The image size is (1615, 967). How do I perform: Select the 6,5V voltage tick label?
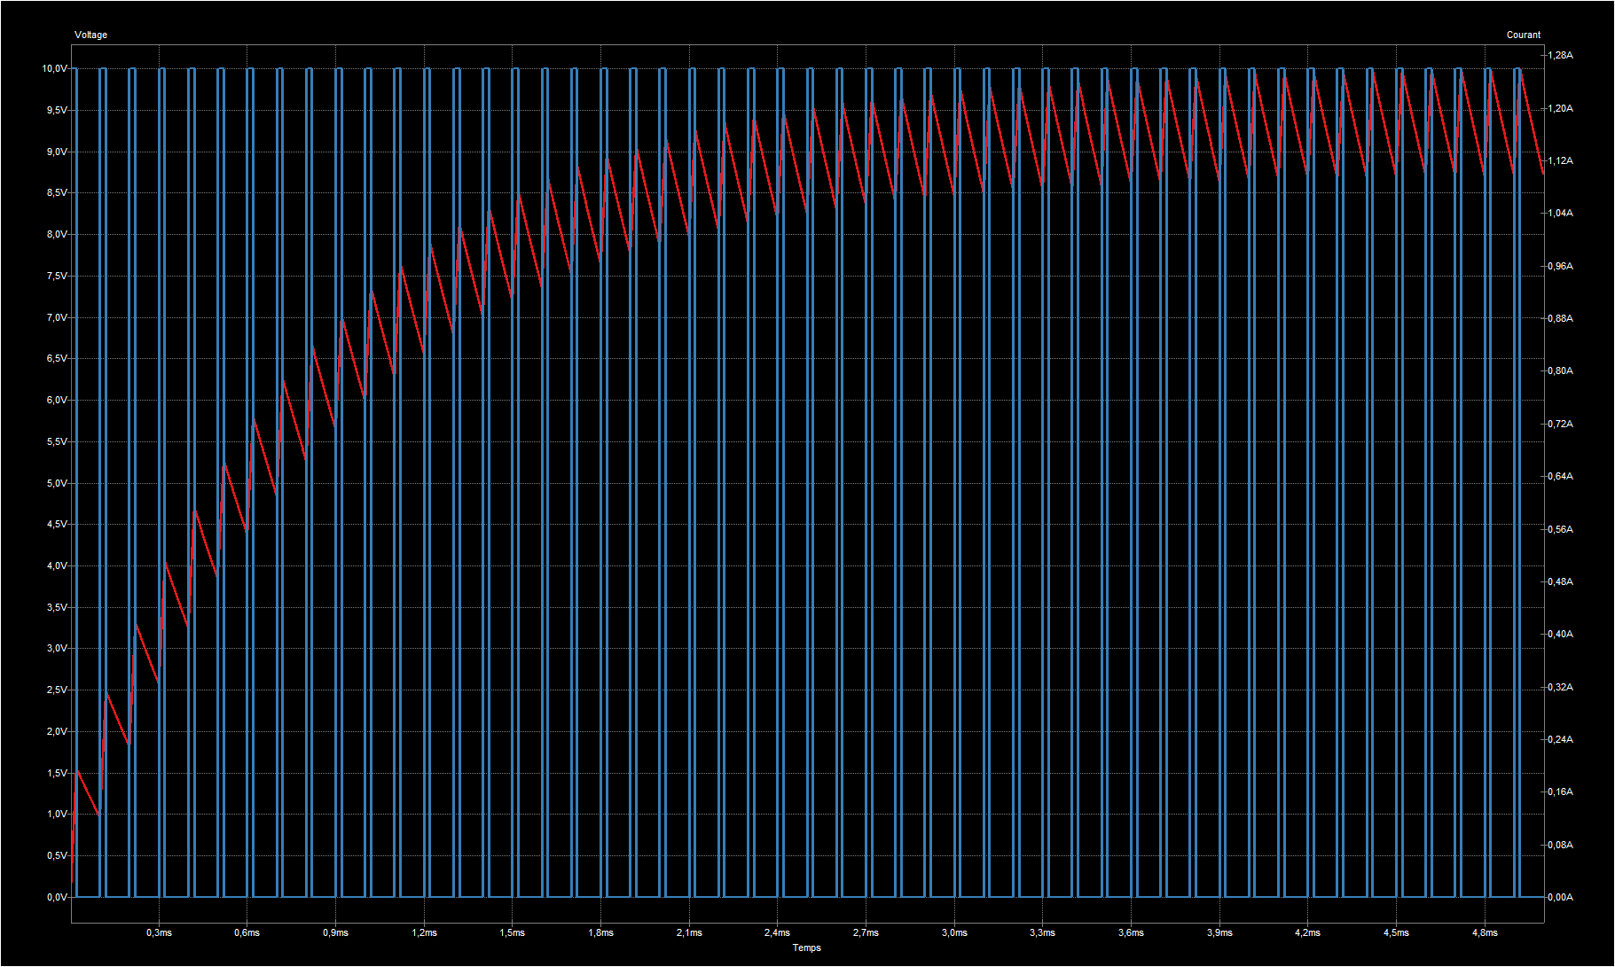click(57, 358)
